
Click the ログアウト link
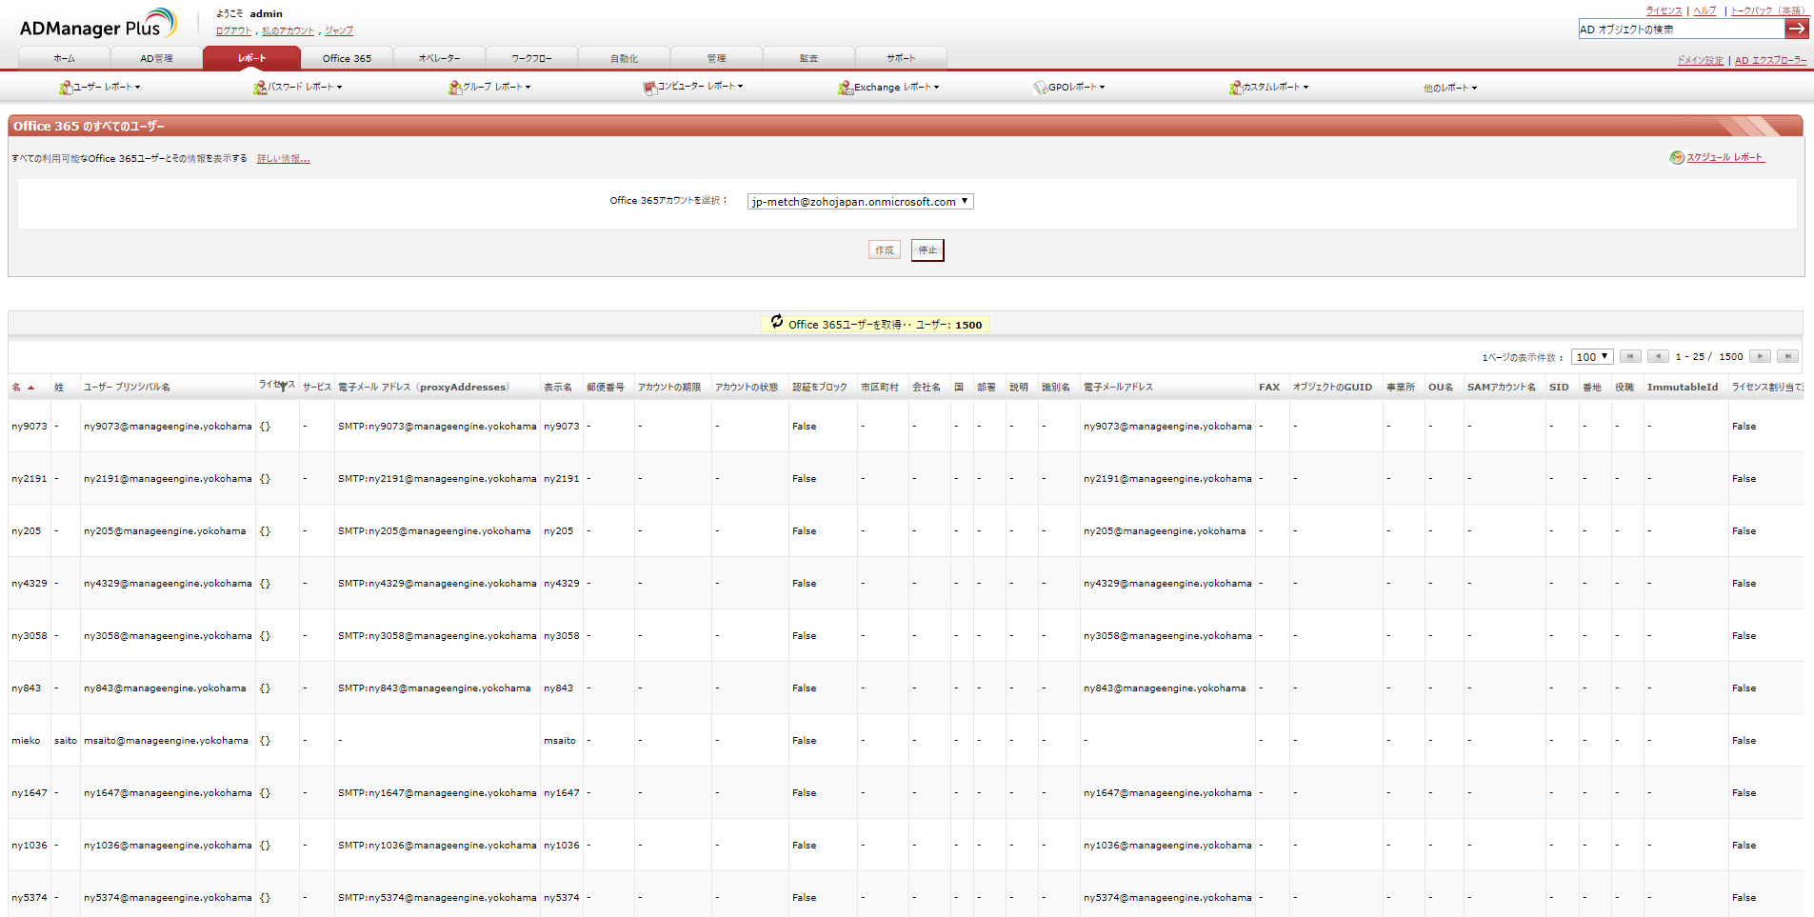233,30
